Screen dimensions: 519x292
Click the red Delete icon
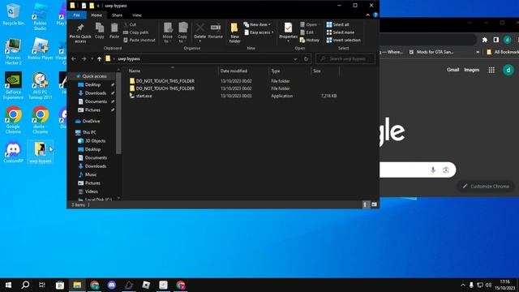coord(200,32)
